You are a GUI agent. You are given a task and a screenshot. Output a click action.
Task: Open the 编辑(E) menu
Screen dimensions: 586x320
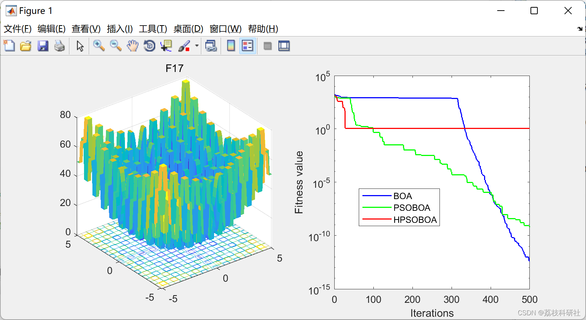[52, 29]
